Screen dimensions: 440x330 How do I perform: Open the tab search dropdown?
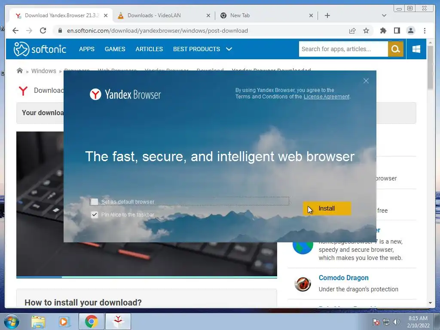click(x=384, y=15)
